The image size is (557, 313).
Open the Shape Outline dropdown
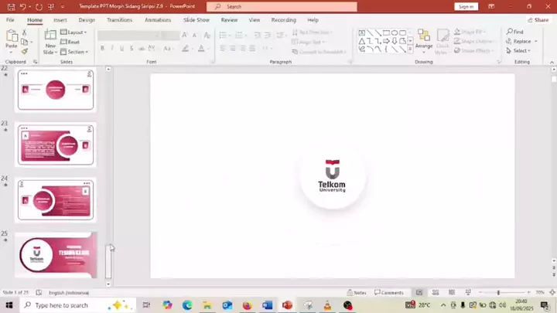tap(474, 41)
